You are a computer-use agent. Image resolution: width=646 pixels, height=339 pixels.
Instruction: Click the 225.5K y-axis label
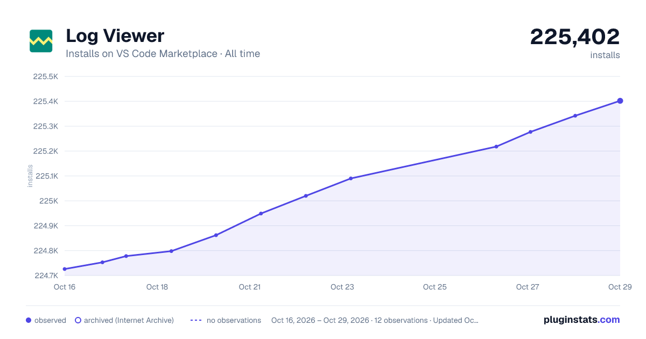(x=46, y=76)
